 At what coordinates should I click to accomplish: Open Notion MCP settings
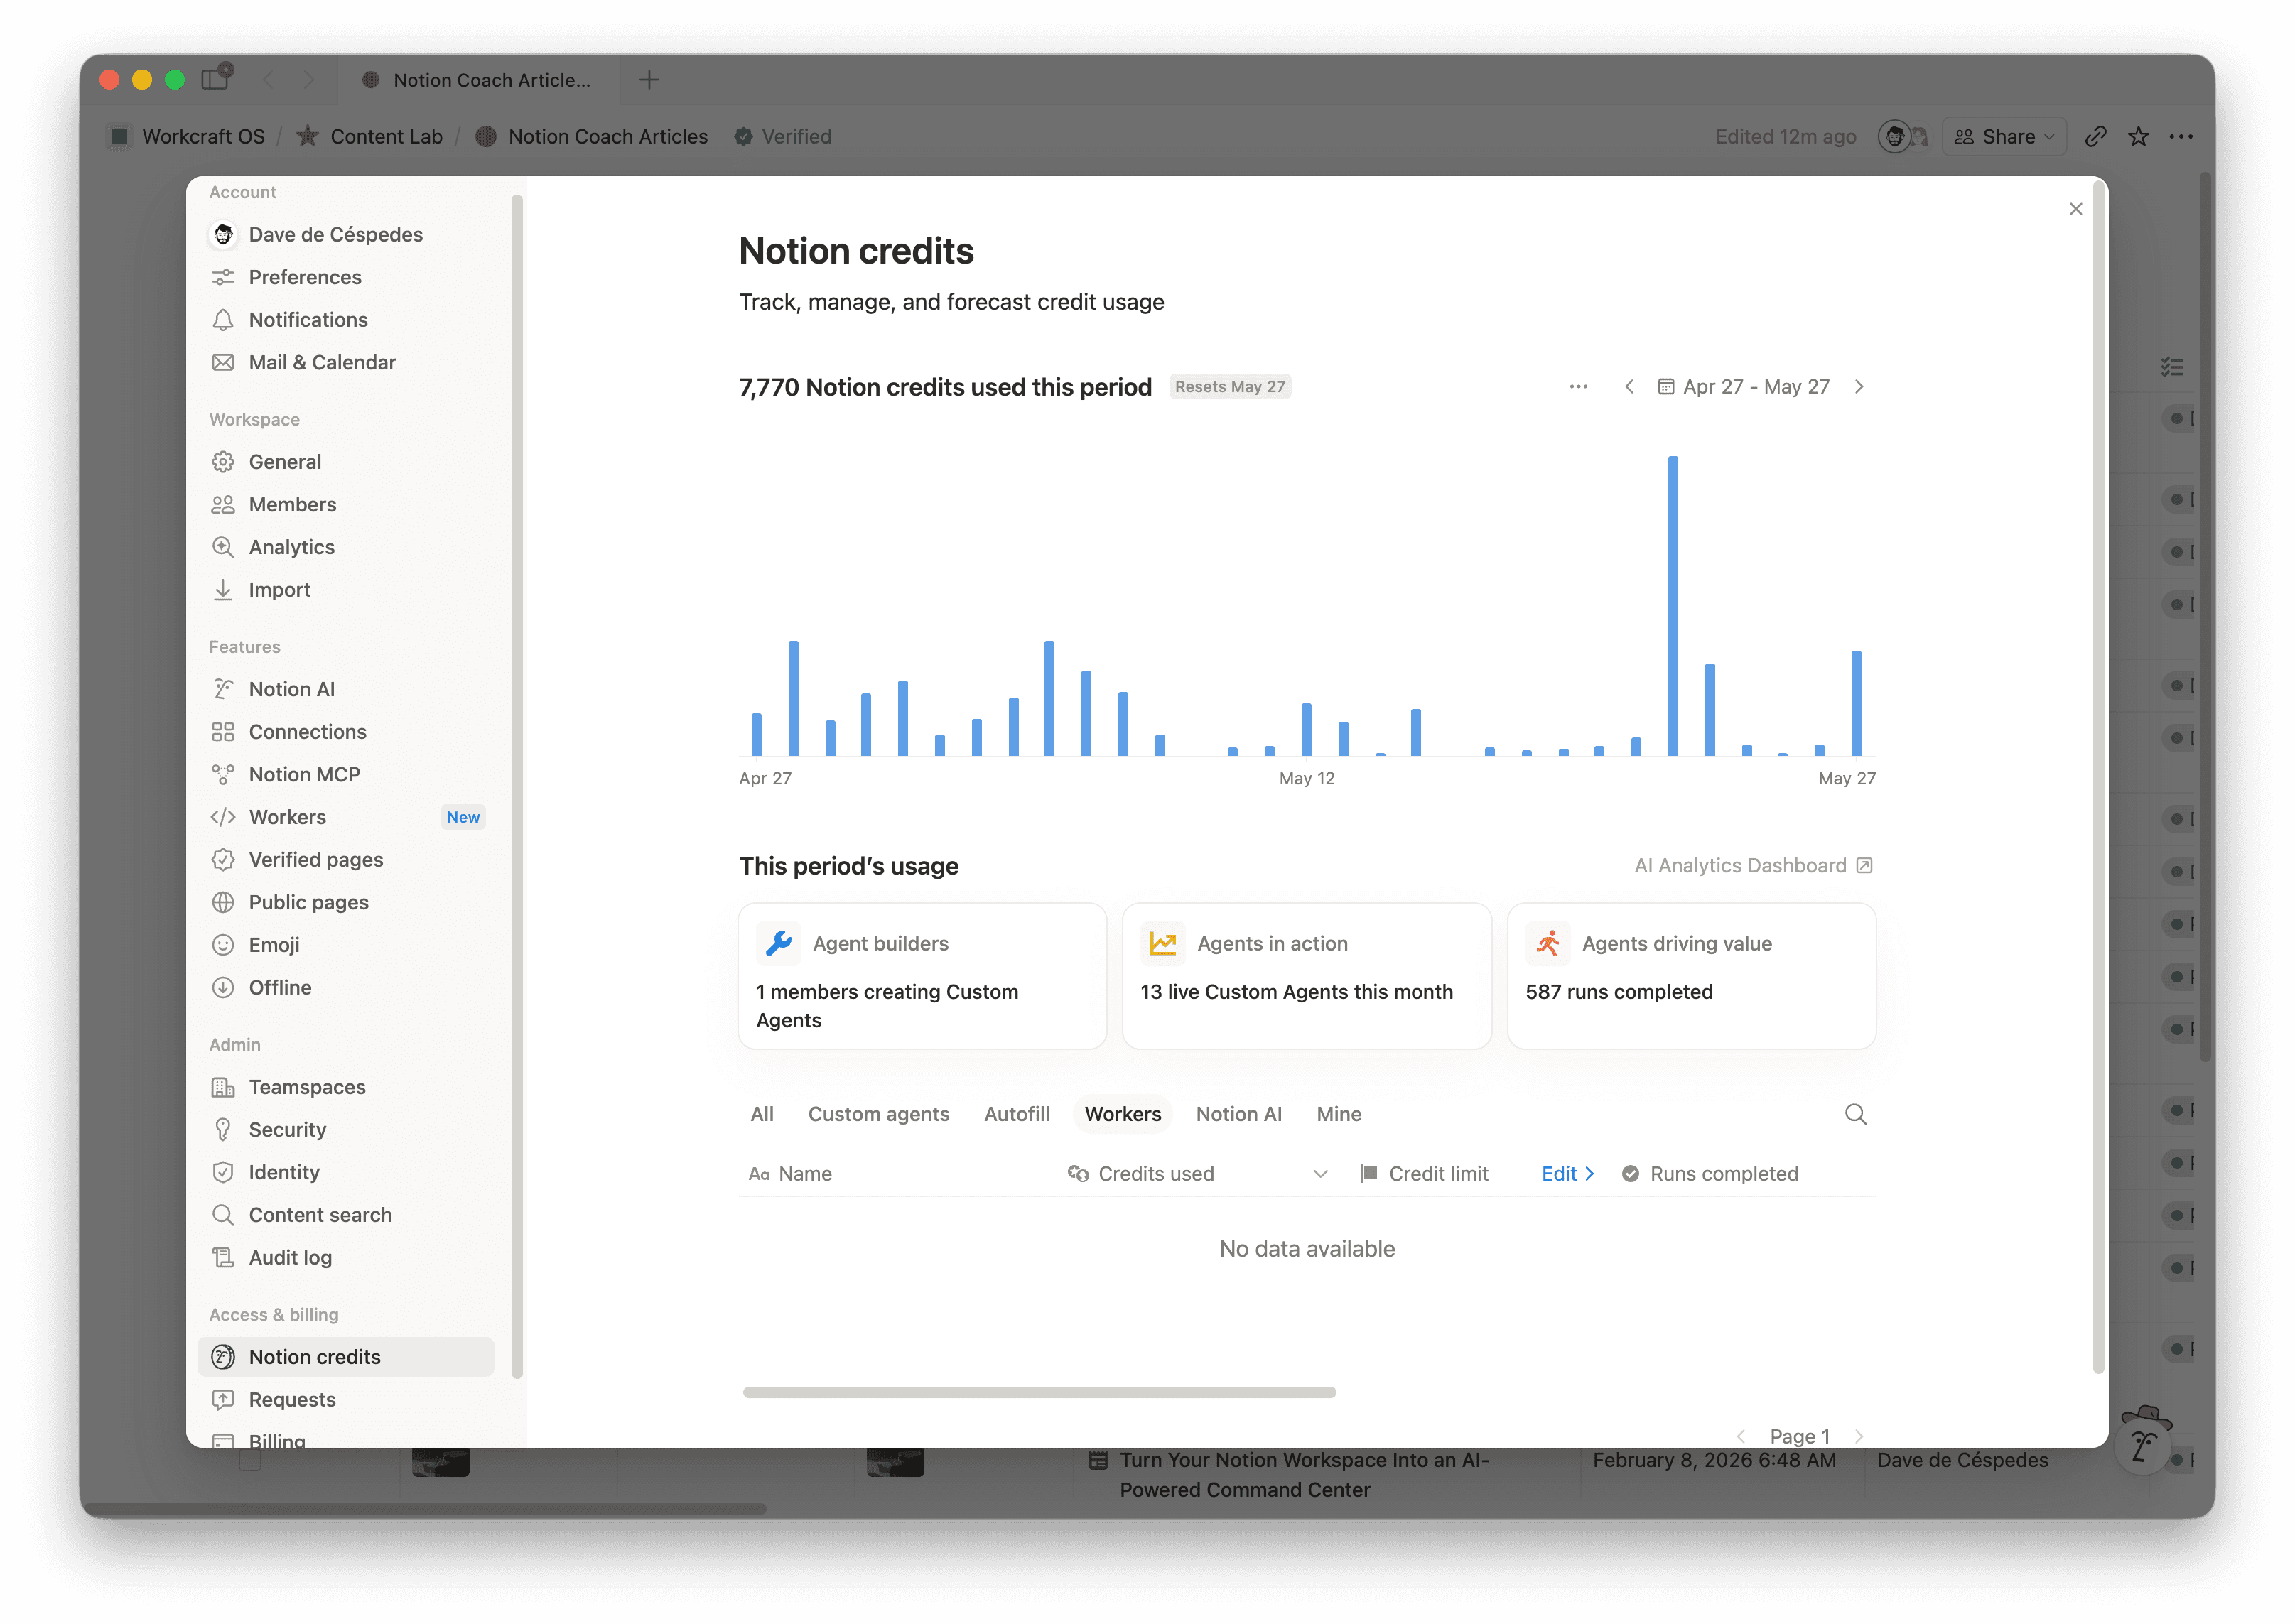pos(345,774)
